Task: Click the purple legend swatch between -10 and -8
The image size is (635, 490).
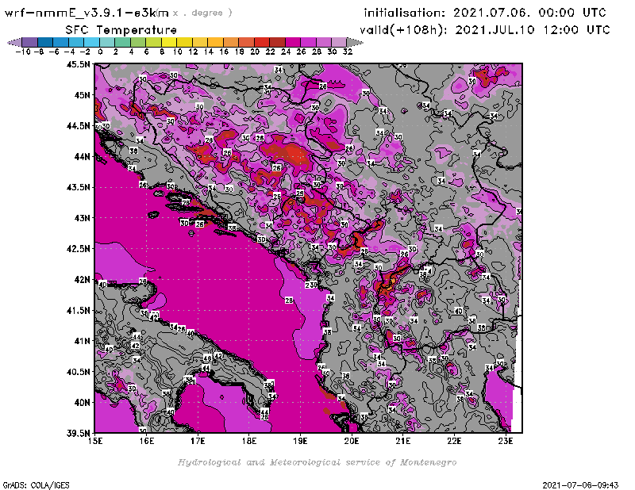Action: click(30, 42)
